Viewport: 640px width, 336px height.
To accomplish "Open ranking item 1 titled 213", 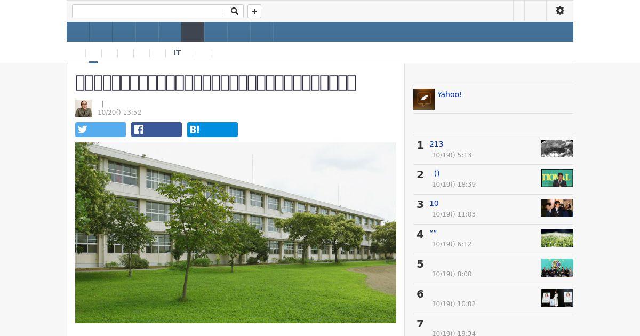I will [x=436, y=144].
